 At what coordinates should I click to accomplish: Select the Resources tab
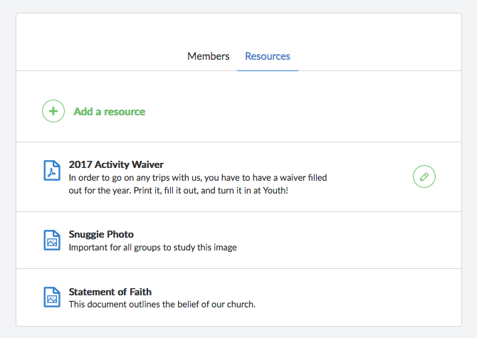tap(268, 56)
